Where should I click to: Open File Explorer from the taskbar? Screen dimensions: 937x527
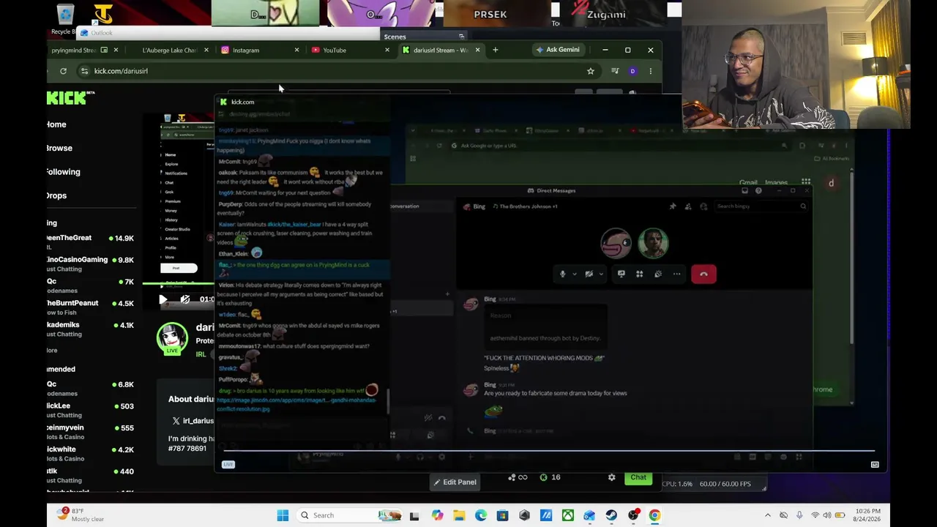click(x=459, y=515)
